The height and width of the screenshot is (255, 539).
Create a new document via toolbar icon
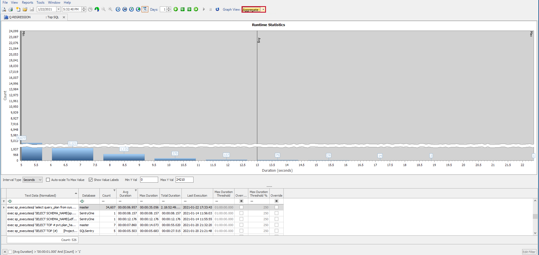18,9
